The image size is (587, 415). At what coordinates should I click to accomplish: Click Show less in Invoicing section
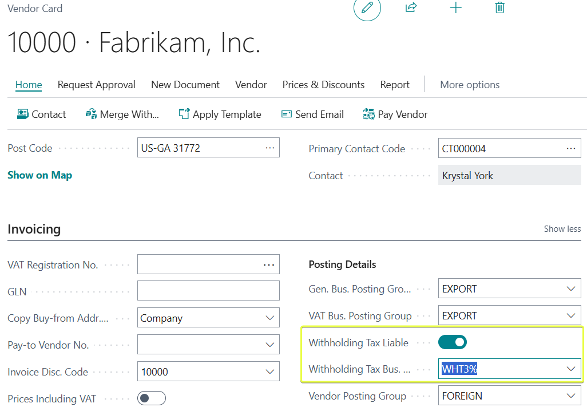[x=562, y=229]
